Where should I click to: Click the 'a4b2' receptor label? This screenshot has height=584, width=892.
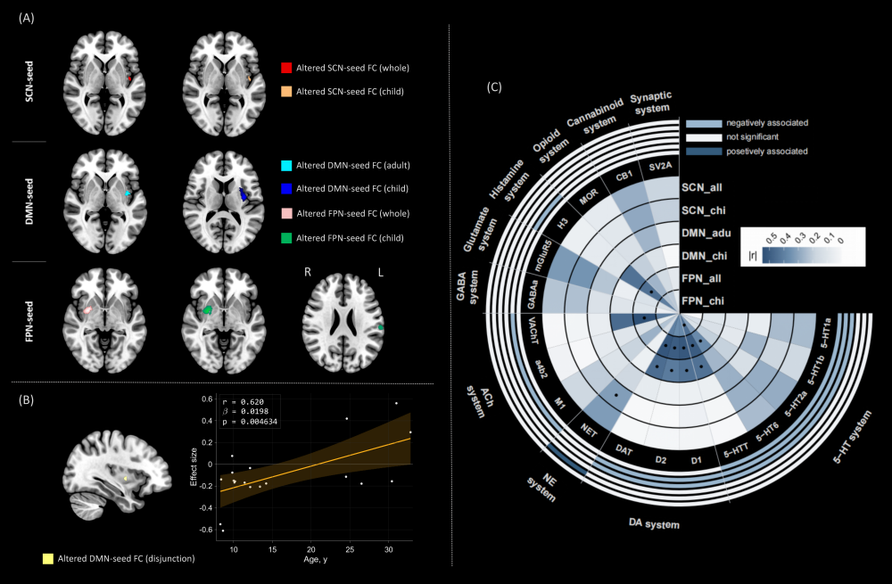pos(542,369)
